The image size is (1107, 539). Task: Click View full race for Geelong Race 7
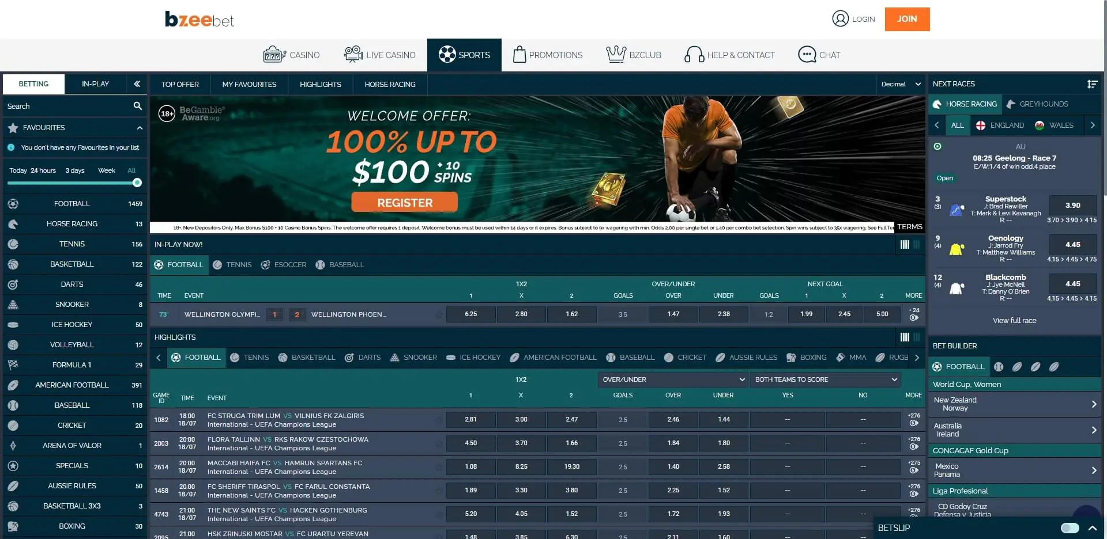[1014, 320]
